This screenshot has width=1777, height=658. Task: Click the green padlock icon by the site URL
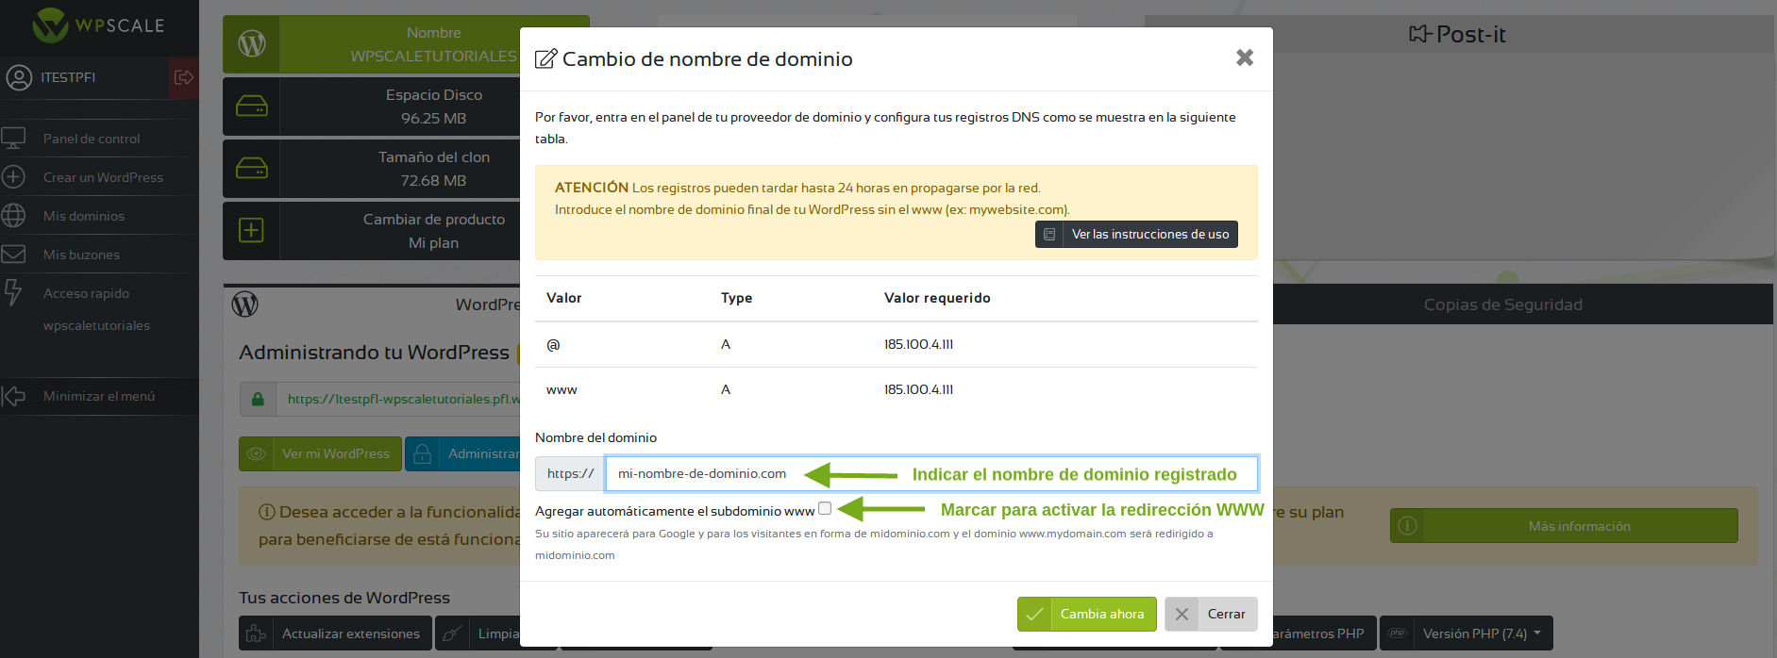tap(258, 399)
